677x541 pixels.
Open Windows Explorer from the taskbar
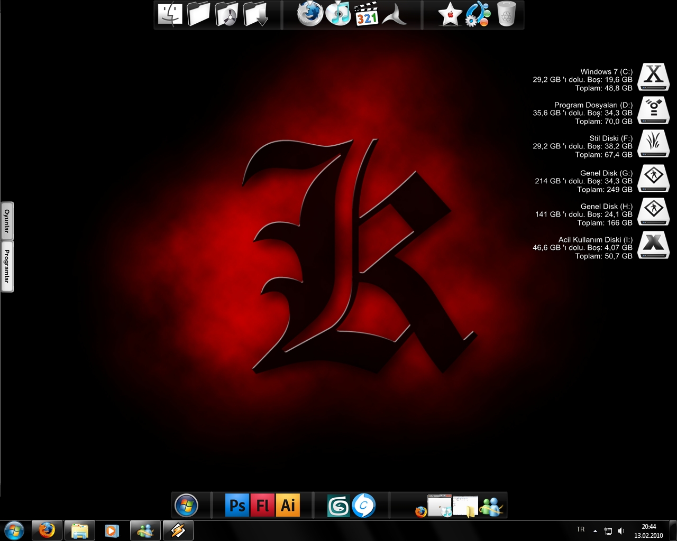[80, 530]
